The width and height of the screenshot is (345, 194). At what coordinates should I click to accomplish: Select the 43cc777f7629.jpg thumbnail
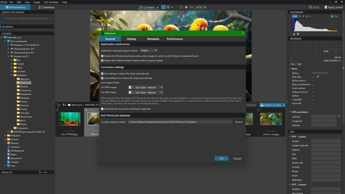pos(70,119)
